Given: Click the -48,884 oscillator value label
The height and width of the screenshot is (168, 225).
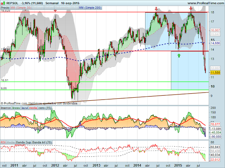Looking at the screenshot, I should click(x=216, y=133).
